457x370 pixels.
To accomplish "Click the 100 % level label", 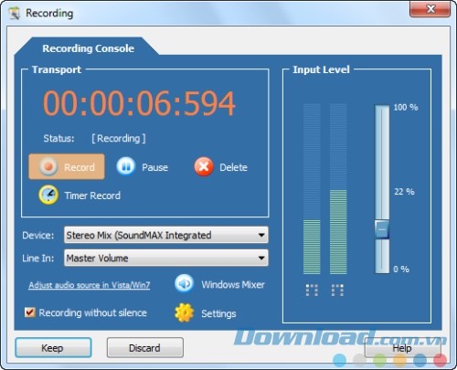I will pyautogui.click(x=406, y=107).
